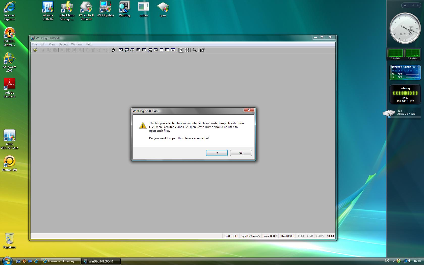
Task: Click the Font (AA) toolbar icon
Action: [x=194, y=50]
